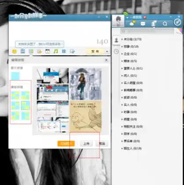This screenshot has width=184, height=185.
Task: Click the profile avatar in contacts window
Action: click(118, 21)
